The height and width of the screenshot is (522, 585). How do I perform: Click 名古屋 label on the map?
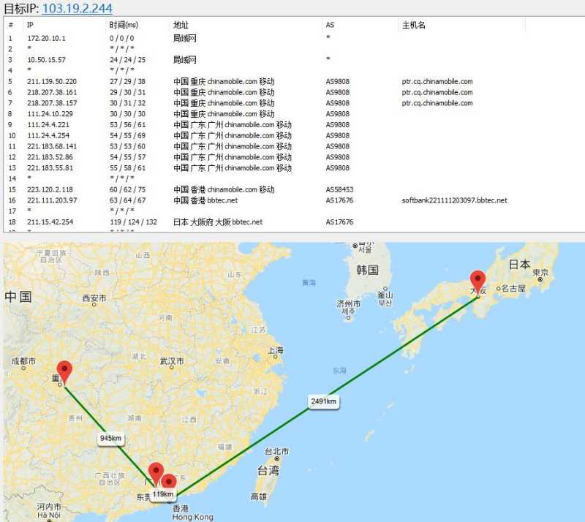[513, 288]
